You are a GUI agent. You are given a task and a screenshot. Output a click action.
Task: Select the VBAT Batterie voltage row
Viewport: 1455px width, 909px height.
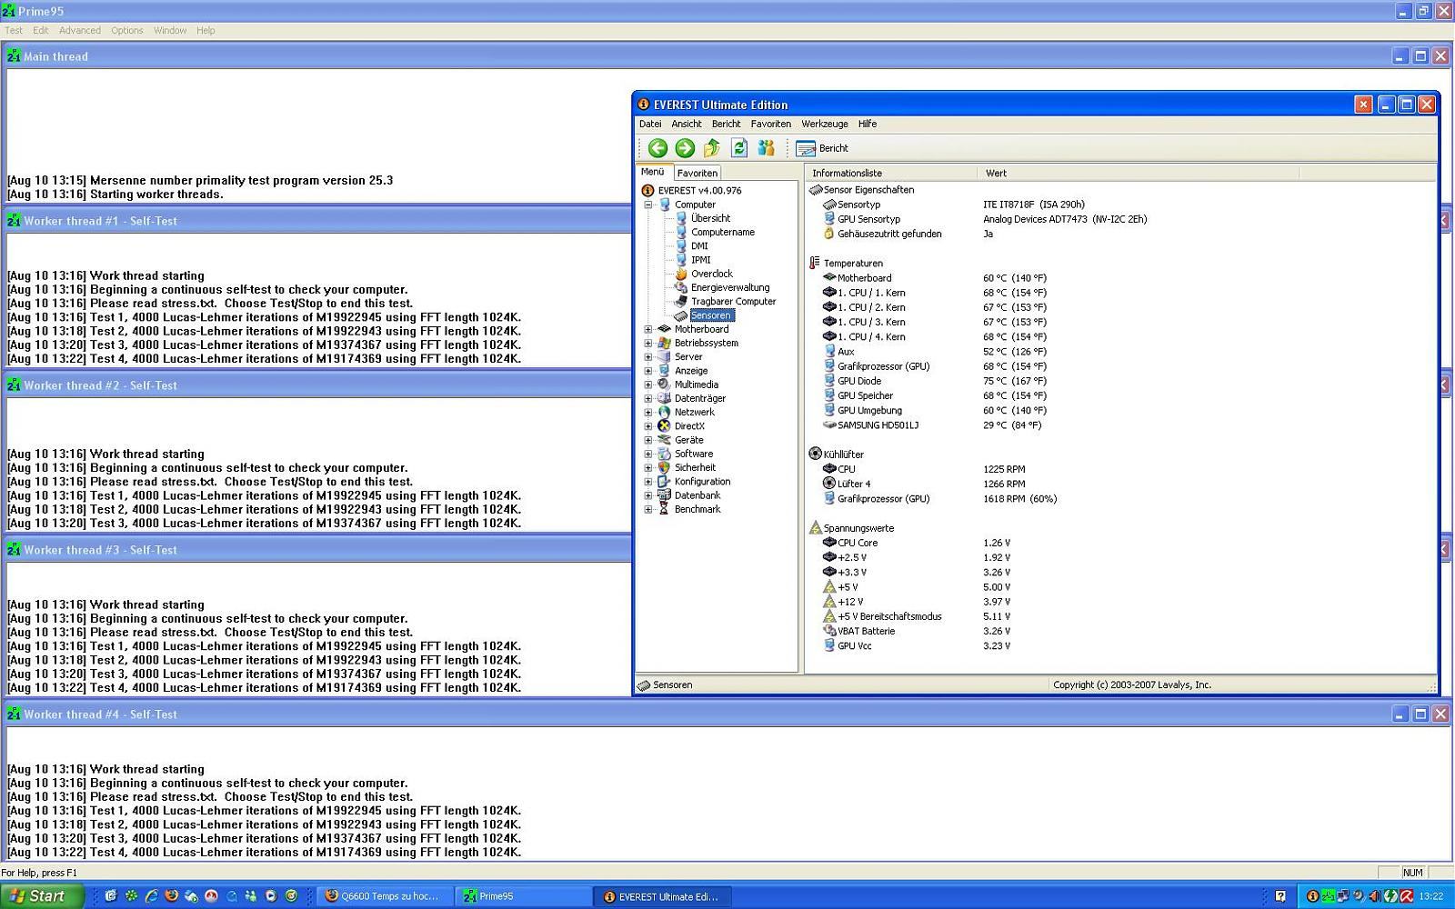[917, 631]
